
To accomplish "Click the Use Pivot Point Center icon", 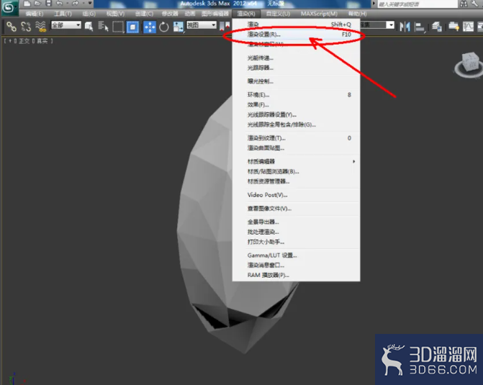I will [225, 27].
